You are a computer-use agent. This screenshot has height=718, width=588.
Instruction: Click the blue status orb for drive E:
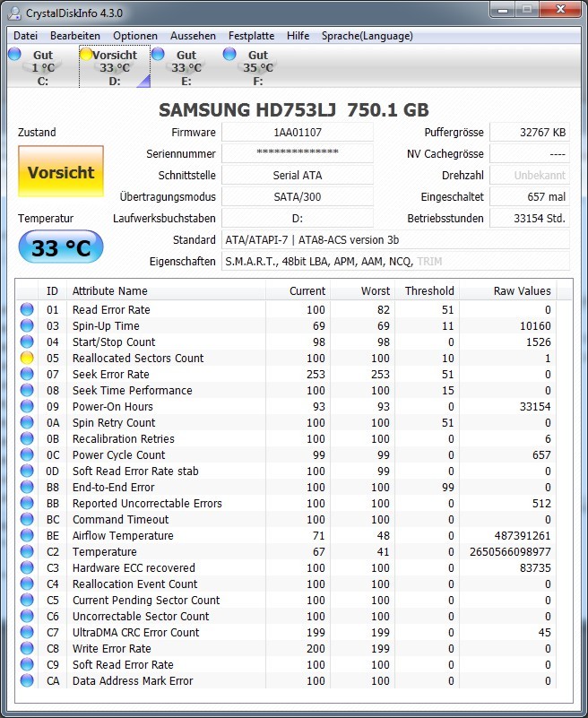point(158,54)
